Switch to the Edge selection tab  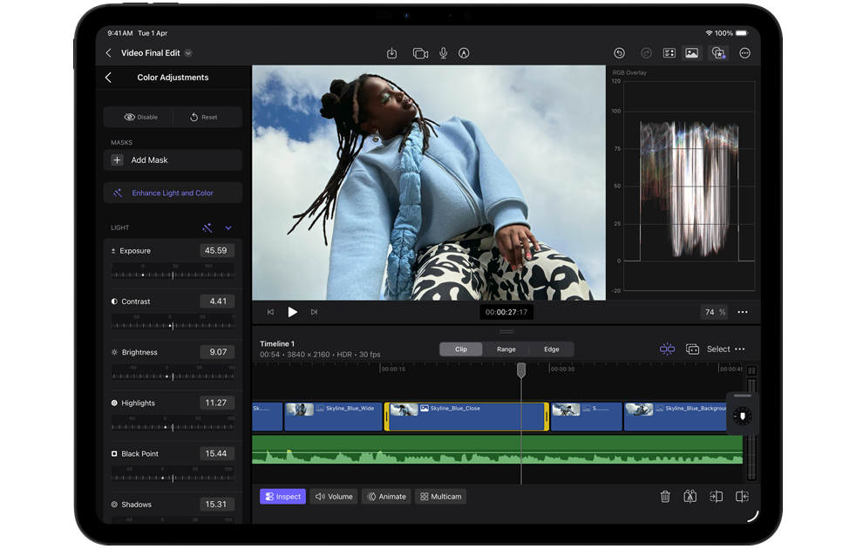pyautogui.click(x=551, y=349)
